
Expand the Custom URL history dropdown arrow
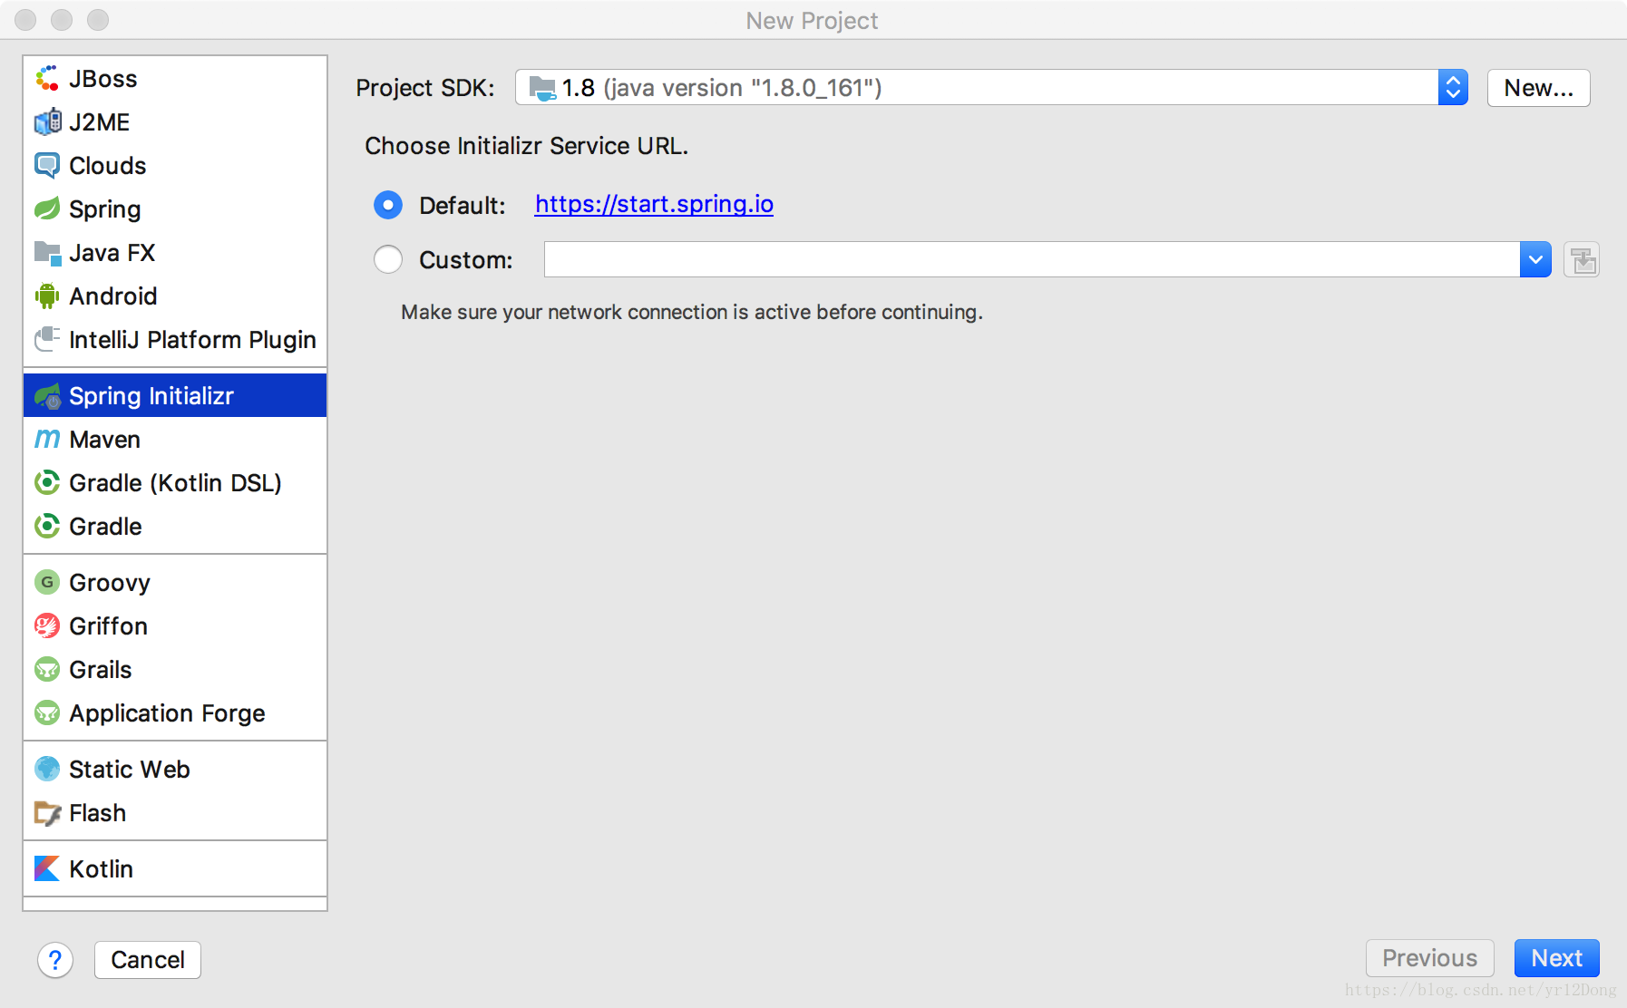pos(1535,260)
